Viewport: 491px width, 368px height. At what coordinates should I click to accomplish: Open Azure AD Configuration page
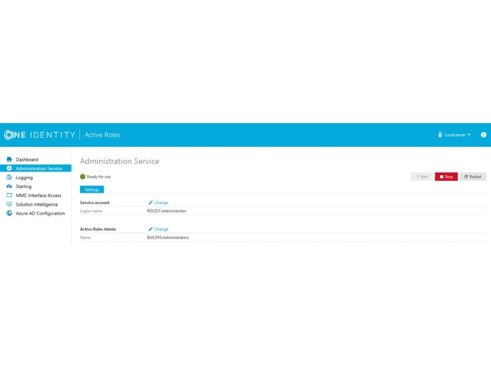tap(40, 213)
